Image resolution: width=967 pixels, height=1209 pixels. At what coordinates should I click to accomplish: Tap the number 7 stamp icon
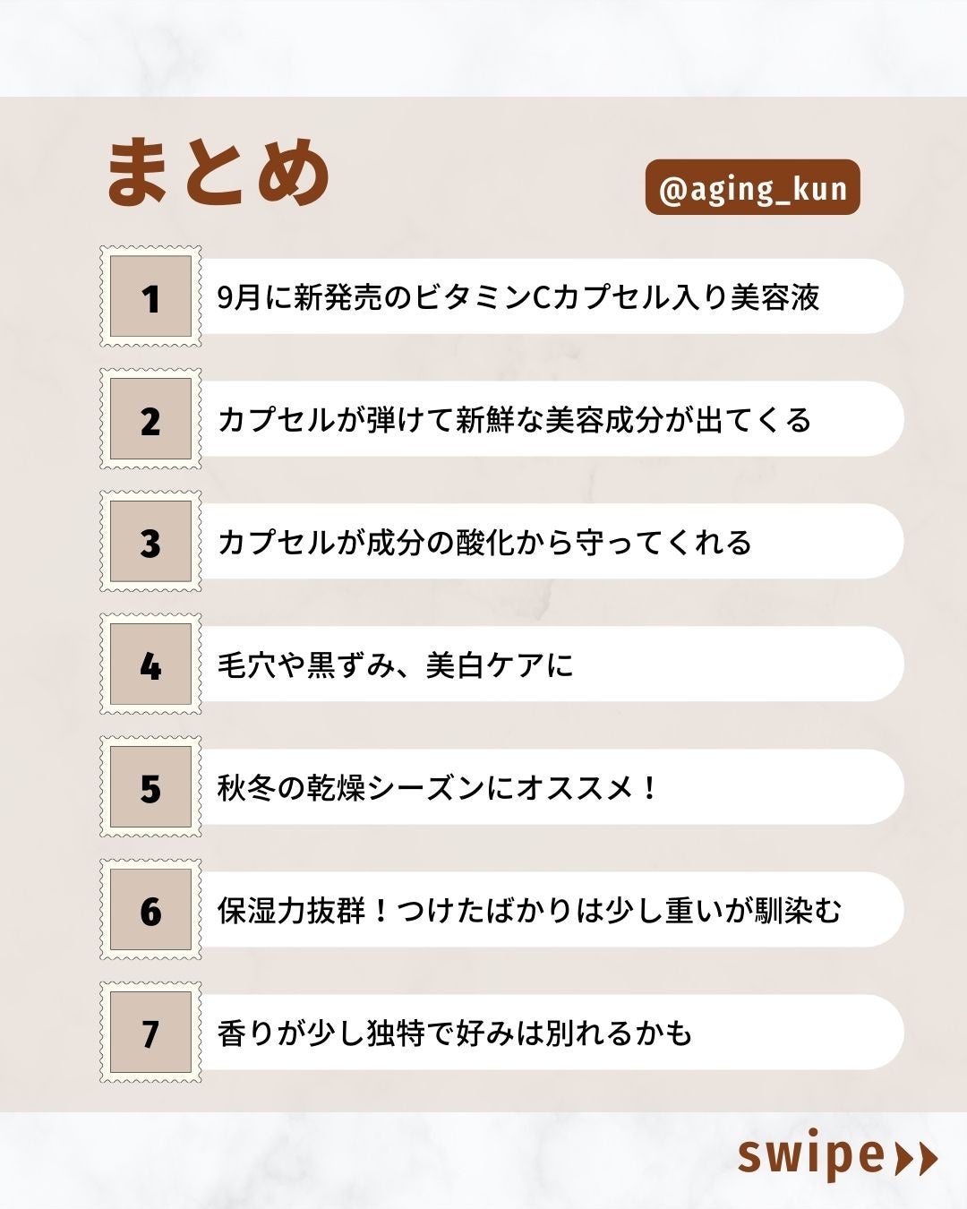[x=150, y=1033]
